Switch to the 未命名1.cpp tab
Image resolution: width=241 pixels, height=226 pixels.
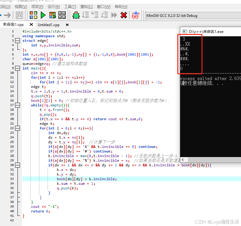tap(13, 25)
